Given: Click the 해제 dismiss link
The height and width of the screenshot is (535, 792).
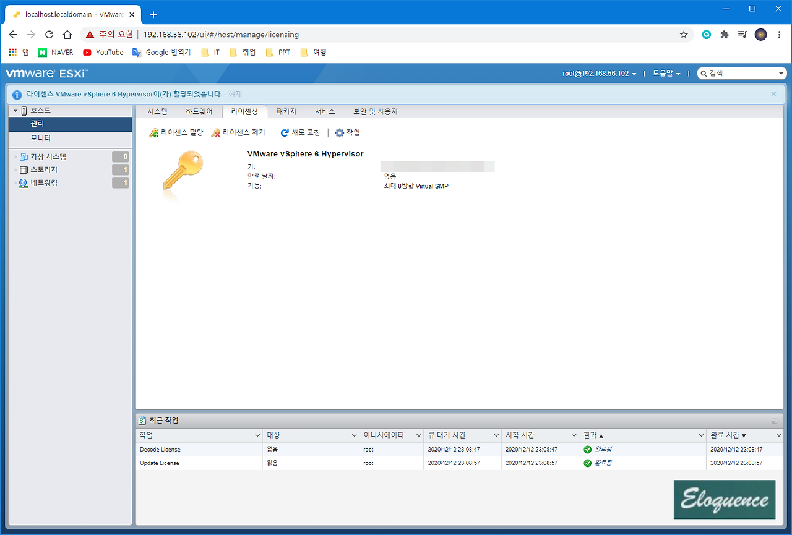Looking at the screenshot, I should point(235,95).
